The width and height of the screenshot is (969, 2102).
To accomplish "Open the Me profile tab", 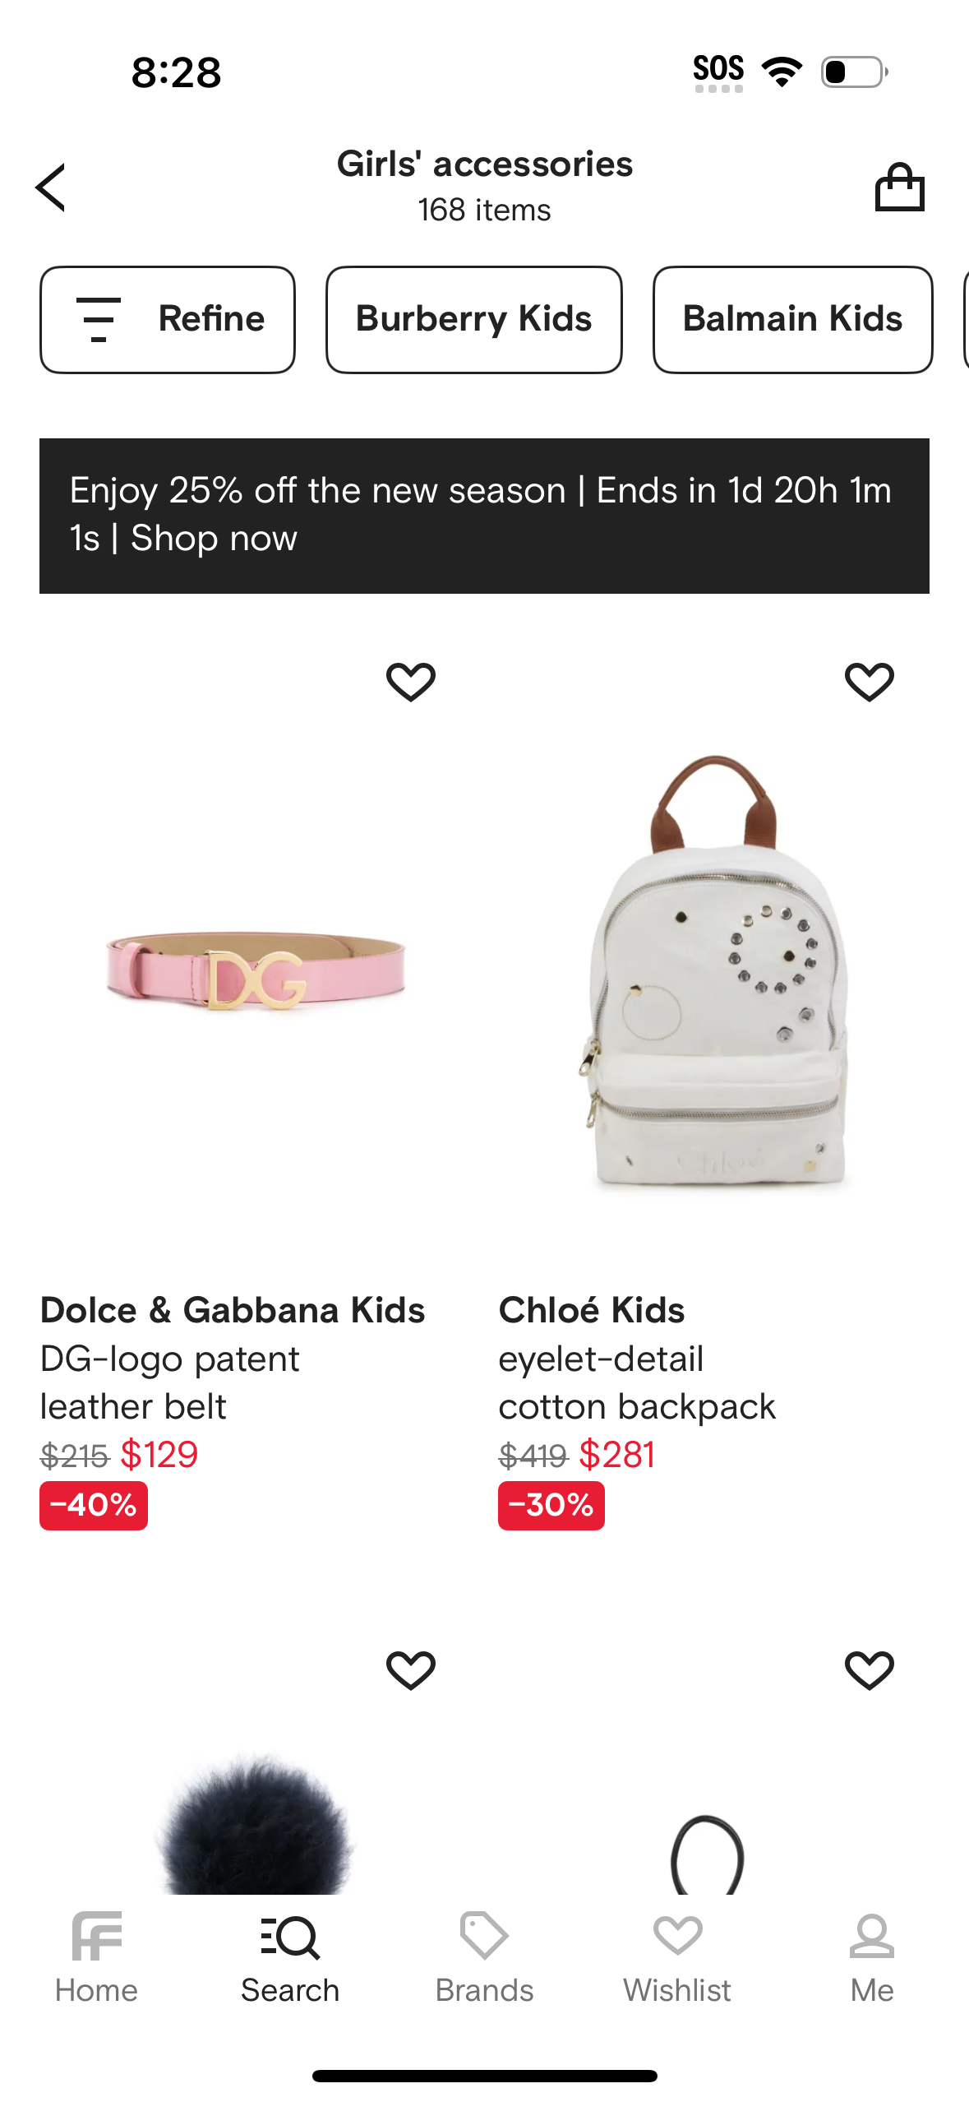I will 871,1959.
